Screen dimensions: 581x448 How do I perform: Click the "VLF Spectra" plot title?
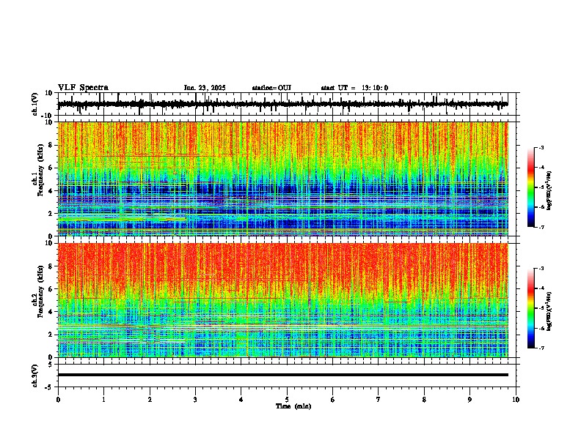(x=83, y=88)
